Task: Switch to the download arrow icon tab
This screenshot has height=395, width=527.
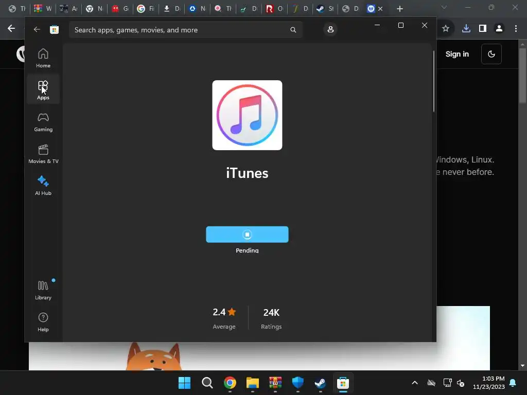Action: (x=171, y=9)
